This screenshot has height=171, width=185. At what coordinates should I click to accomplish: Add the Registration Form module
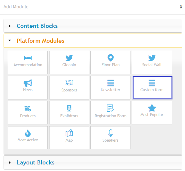coord(110,113)
